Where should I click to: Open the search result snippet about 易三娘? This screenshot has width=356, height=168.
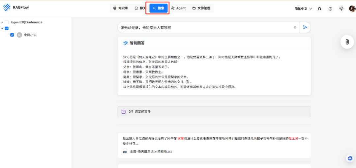point(215,141)
